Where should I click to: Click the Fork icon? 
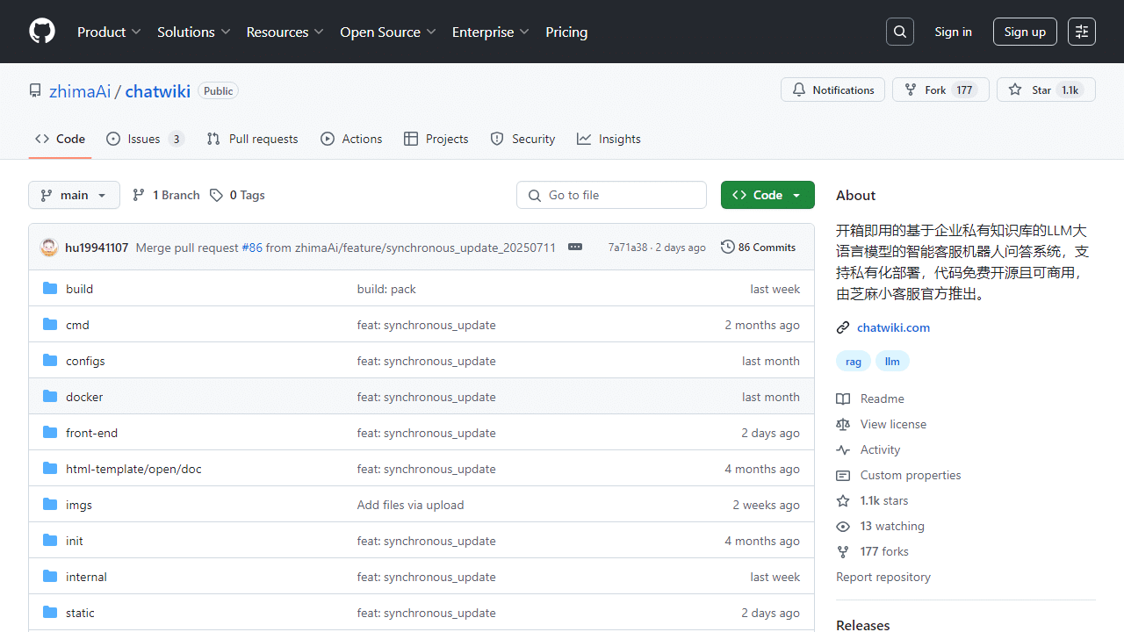click(x=911, y=90)
